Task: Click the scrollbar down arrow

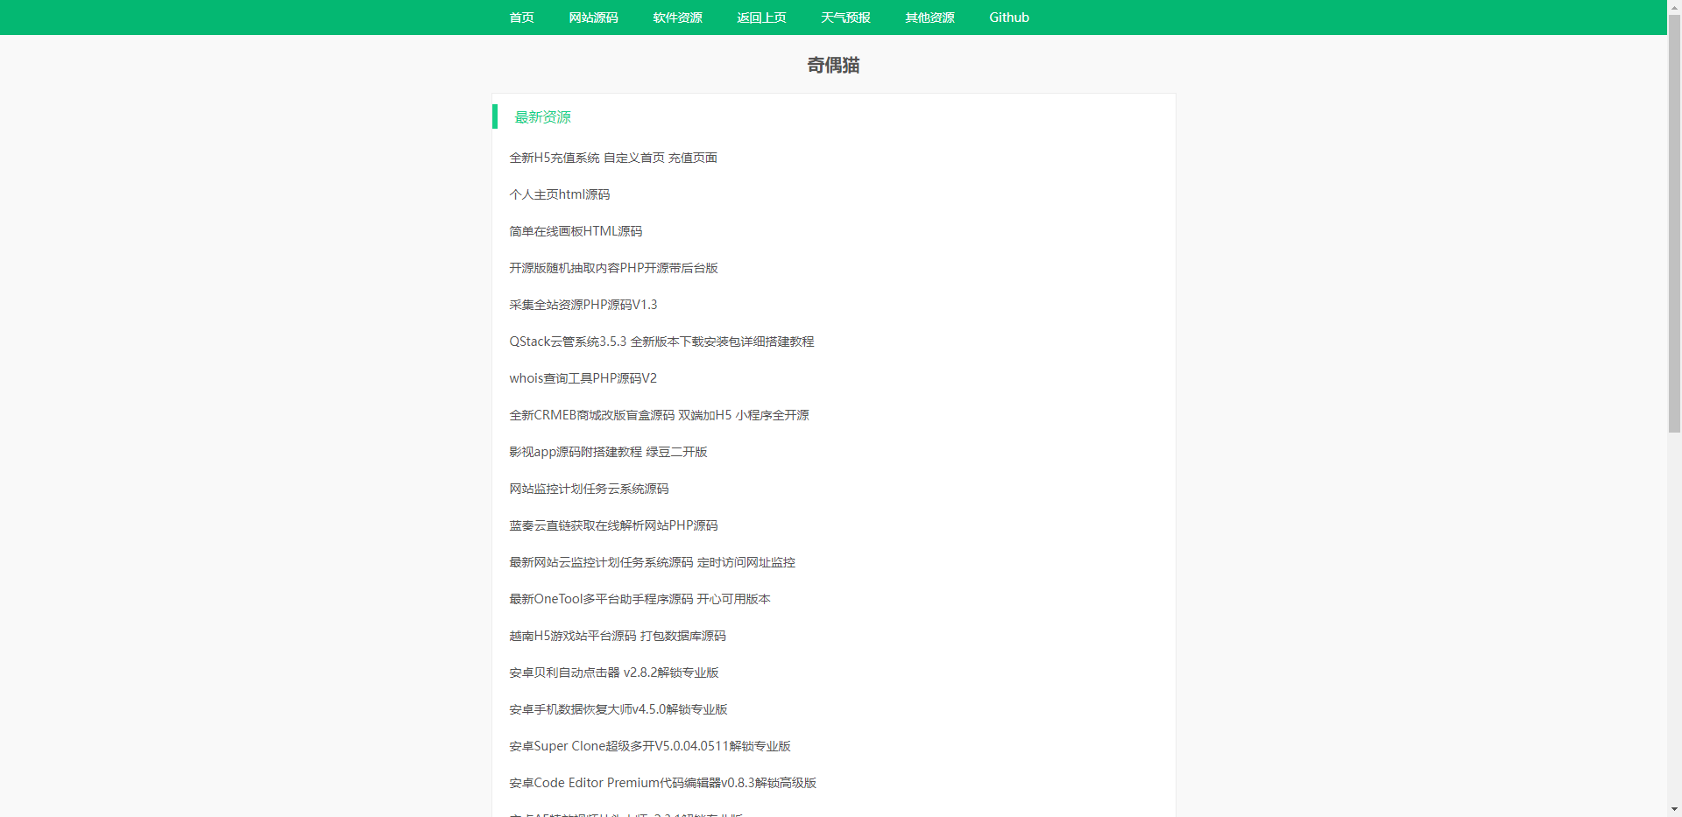Action: pos(1674,810)
